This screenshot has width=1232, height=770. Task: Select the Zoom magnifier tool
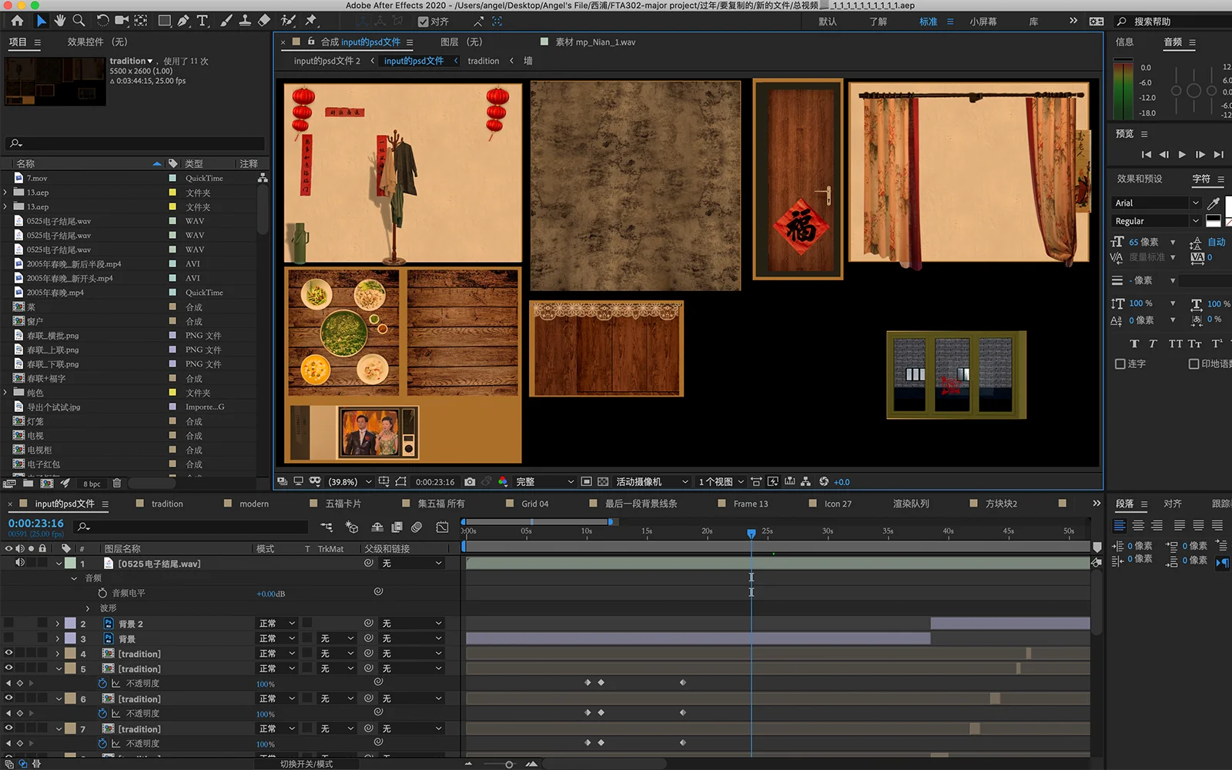click(79, 21)
